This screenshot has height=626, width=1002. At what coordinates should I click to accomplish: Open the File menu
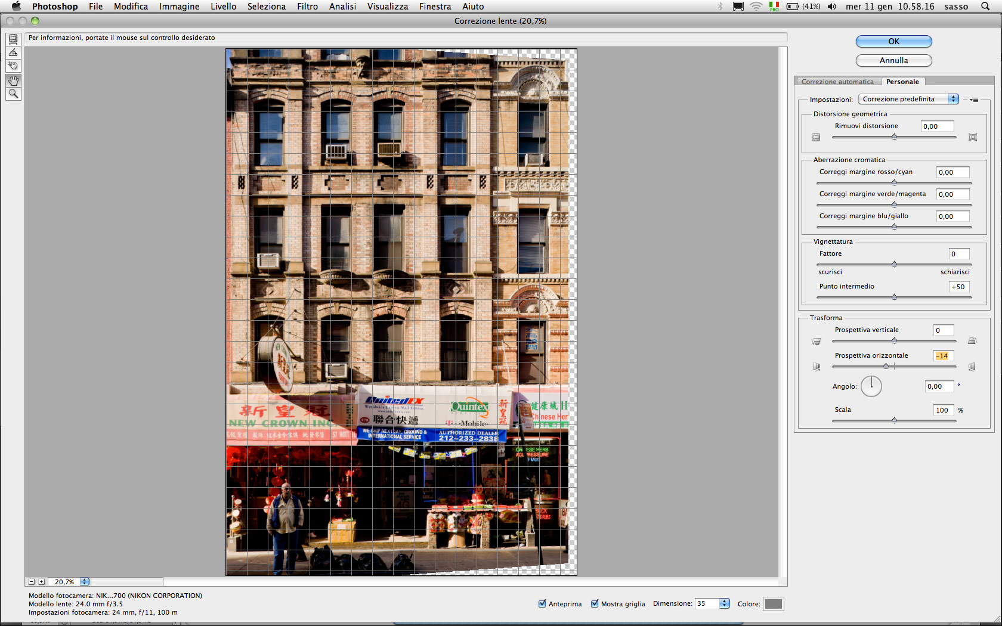[x=95, y=6]
